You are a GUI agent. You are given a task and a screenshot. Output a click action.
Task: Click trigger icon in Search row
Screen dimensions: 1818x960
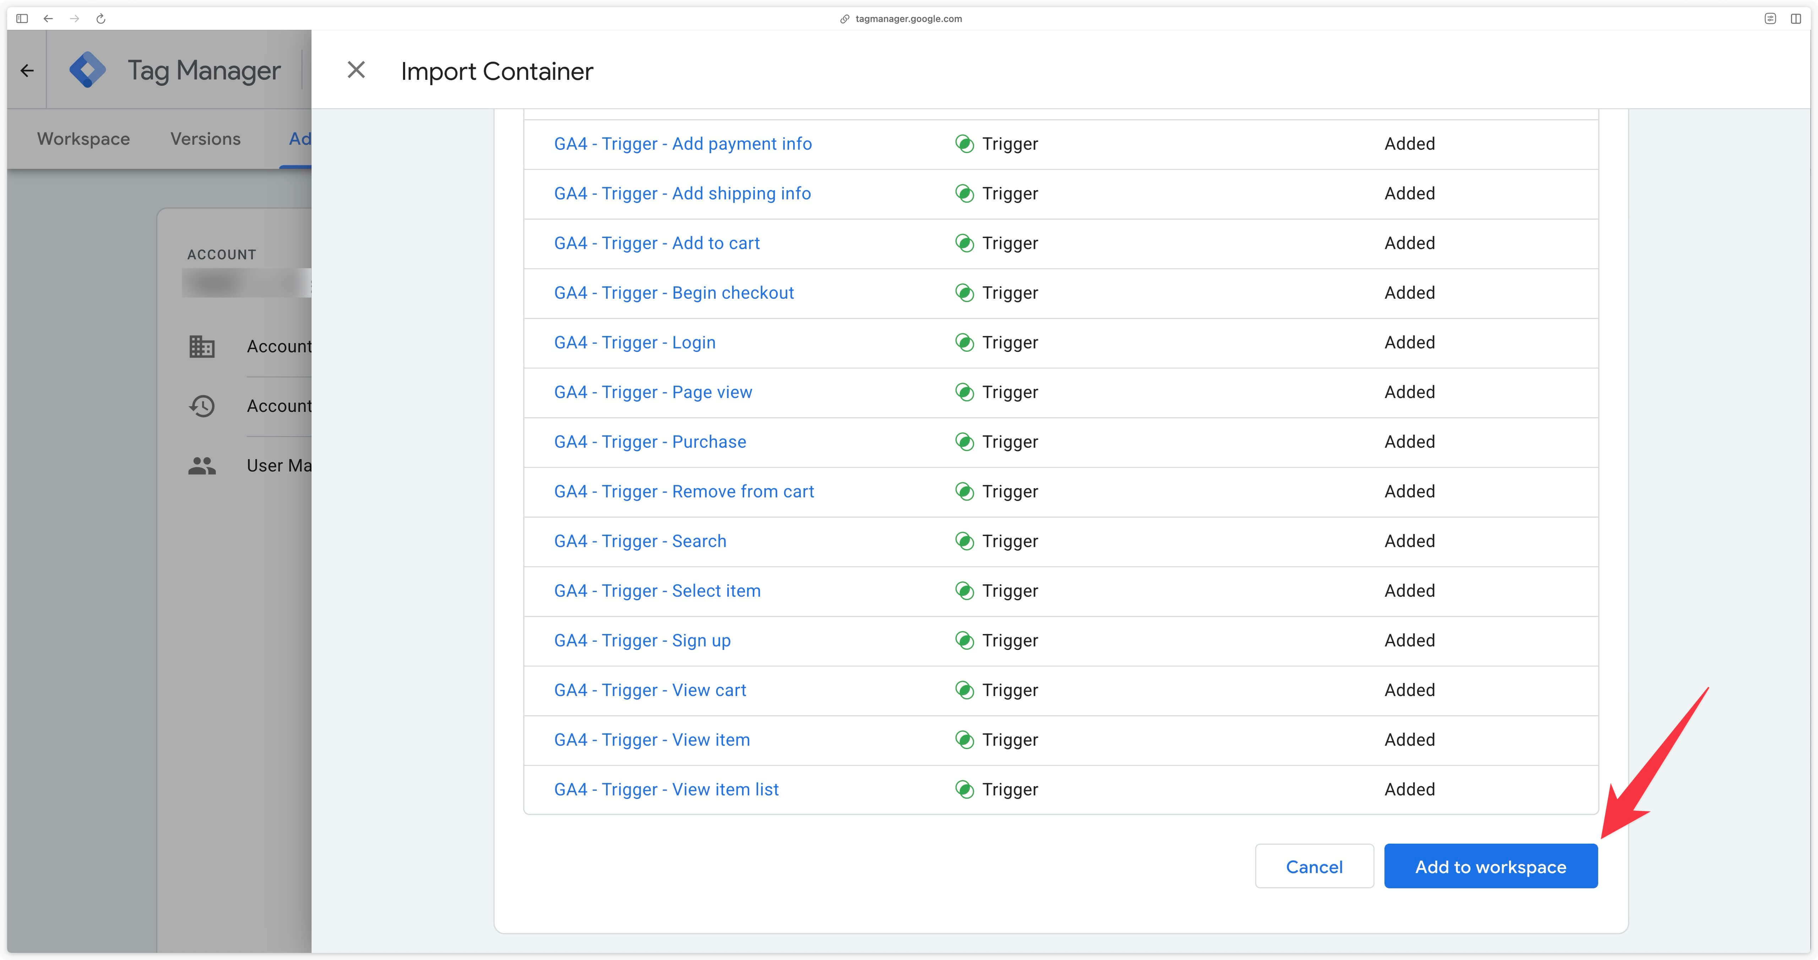point(964,541)
